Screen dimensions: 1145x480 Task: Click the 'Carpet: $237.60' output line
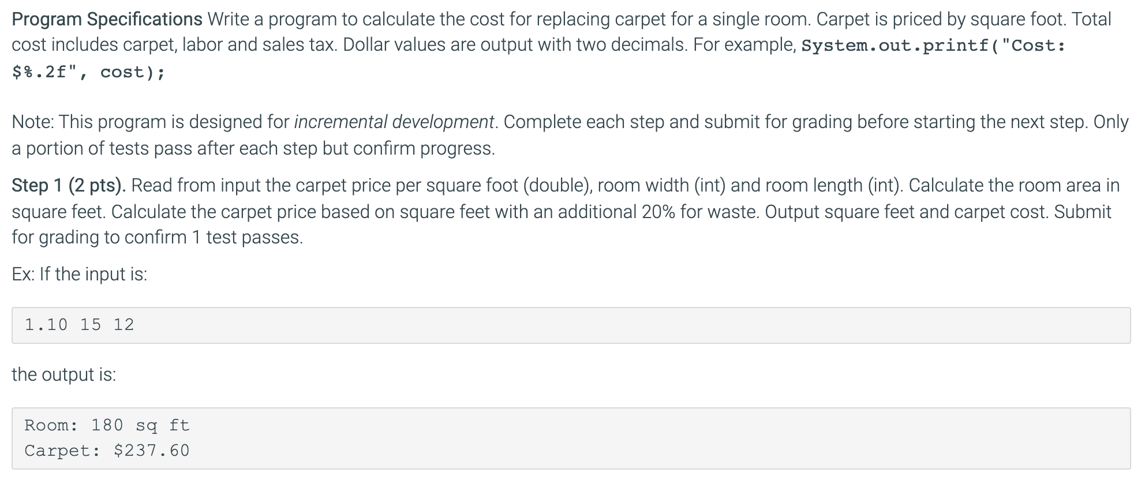pyautogui.click(x=107, y=451)
